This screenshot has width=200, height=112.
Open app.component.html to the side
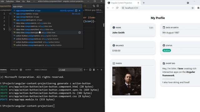(76, 11)
